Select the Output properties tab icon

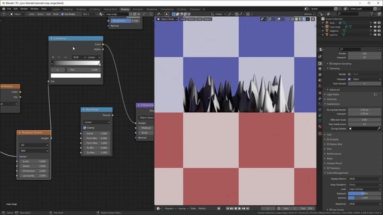tap(320, 69)
